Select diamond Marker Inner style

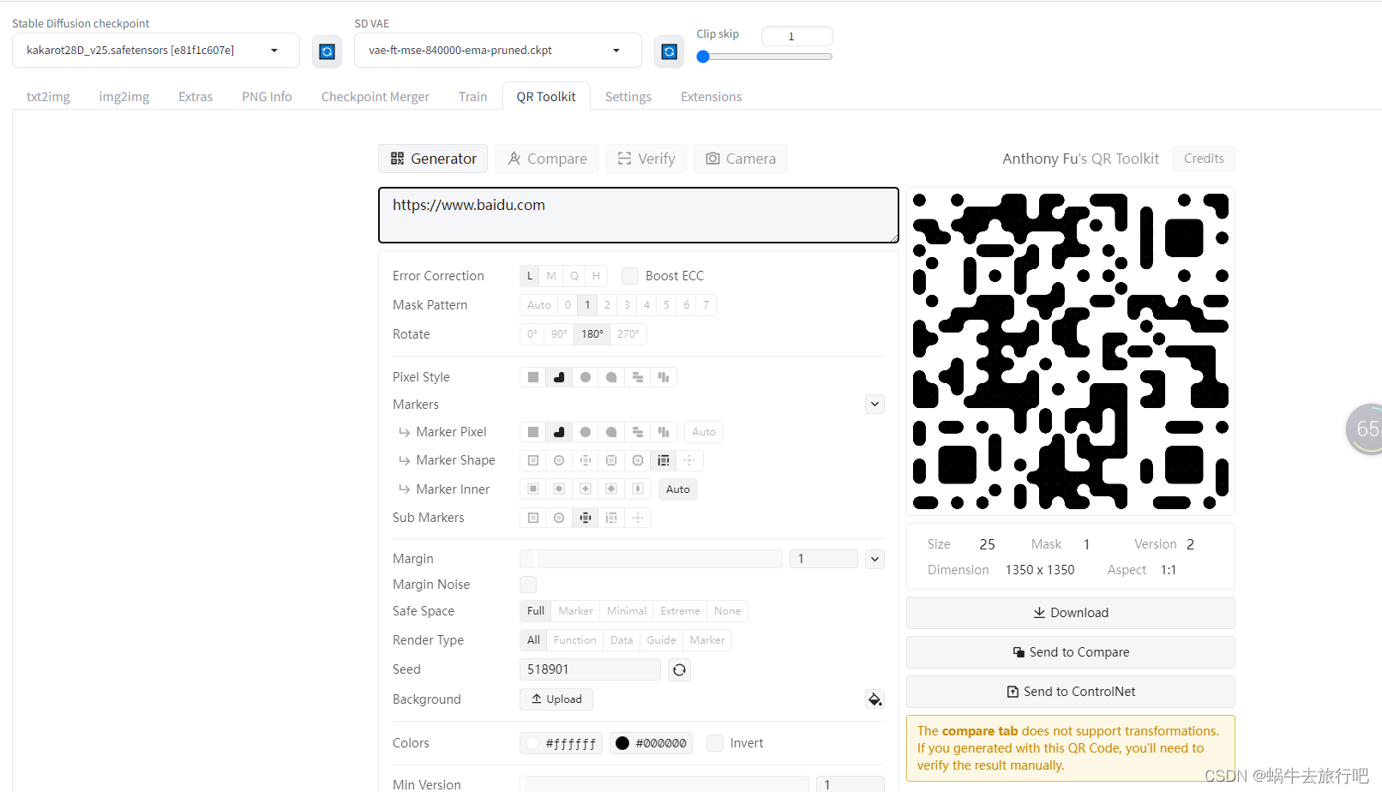coord(611,489)
